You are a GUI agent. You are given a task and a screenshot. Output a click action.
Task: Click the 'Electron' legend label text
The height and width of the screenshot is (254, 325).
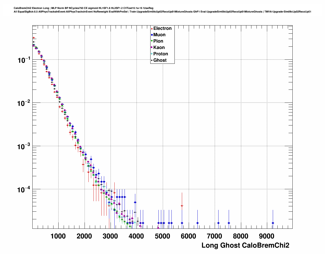click(x=162, y=28)
